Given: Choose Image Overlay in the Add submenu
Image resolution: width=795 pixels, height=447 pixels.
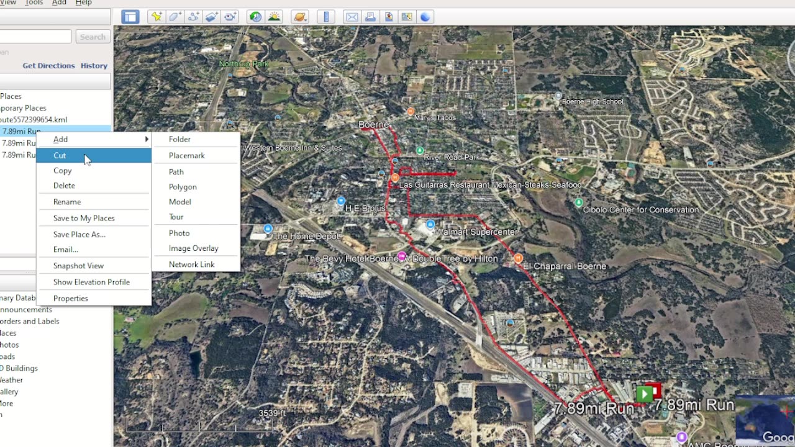Looking at the screenshot, I should [x=196, y=248].
